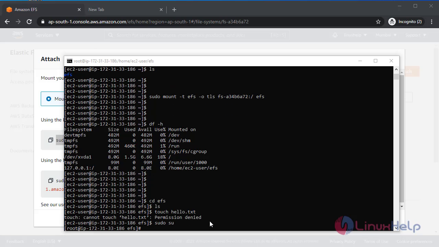Open the AWS Services menu
Viewport: 439px width, 247px height.
[47, 35]
